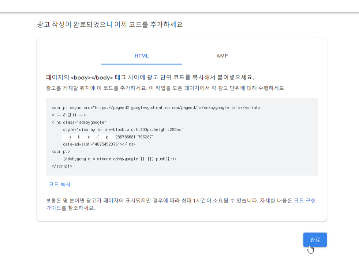This screenshot has width=359, height=262.
Task: Click the adsbygoogle push script line
Action: coord(120,159)
